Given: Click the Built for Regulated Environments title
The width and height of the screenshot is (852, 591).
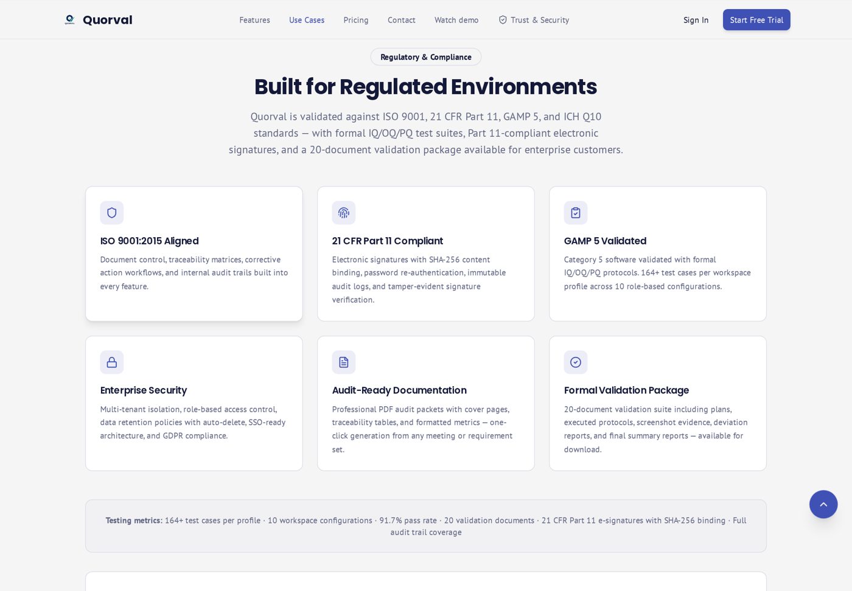Looking at the screenshot, I should click(x=426, y=87).
